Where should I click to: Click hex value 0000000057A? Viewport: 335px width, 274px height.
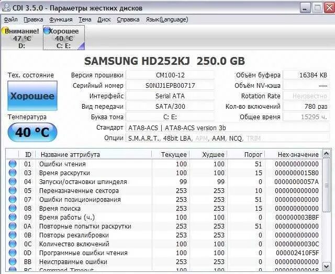coord(297,182)
